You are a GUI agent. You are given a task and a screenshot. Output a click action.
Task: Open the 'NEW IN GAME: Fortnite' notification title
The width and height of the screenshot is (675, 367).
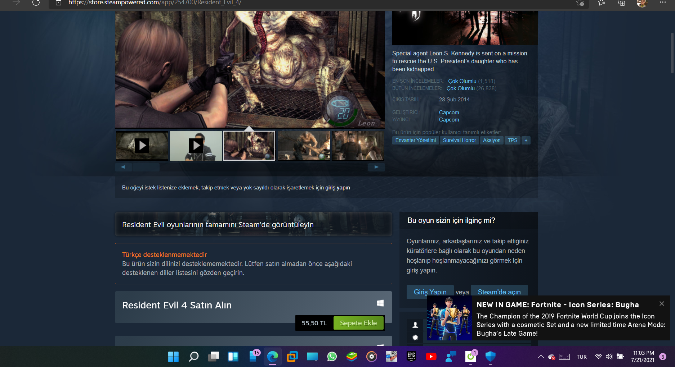558,305
